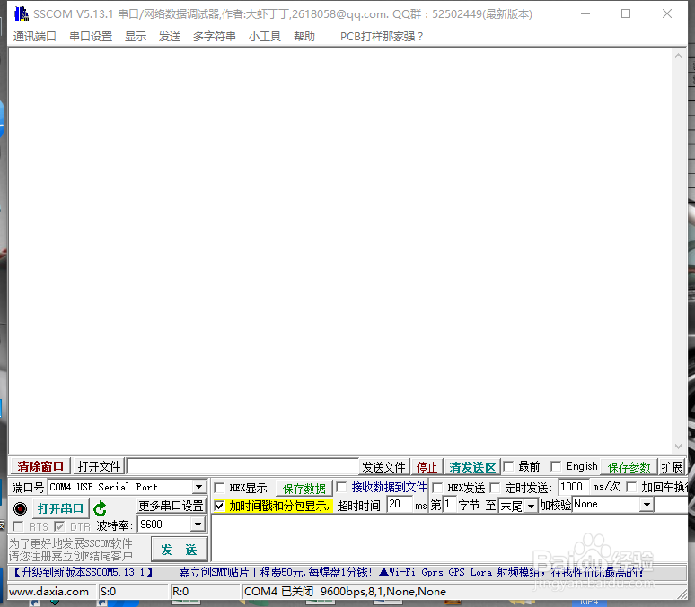The height and width of the screenshot is (607, 695).
Task: Clear the receive window with 清除窗口
Action: click(x=40, y=466)
